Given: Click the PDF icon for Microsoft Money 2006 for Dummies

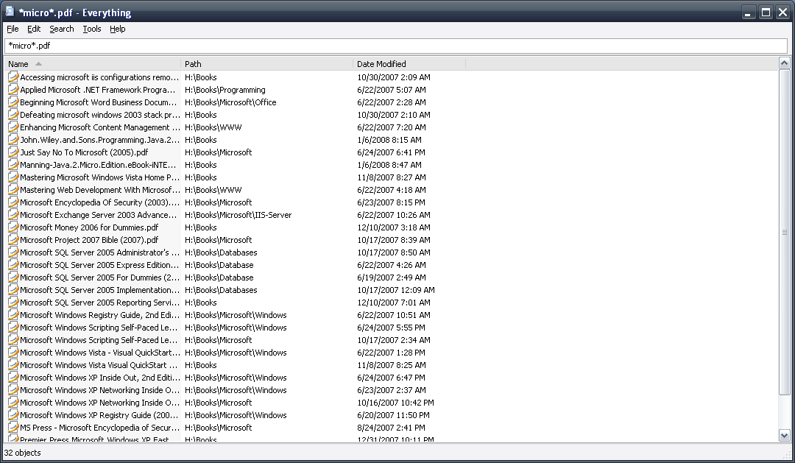Looking at the screenshot, I should (x=13, y=227).
